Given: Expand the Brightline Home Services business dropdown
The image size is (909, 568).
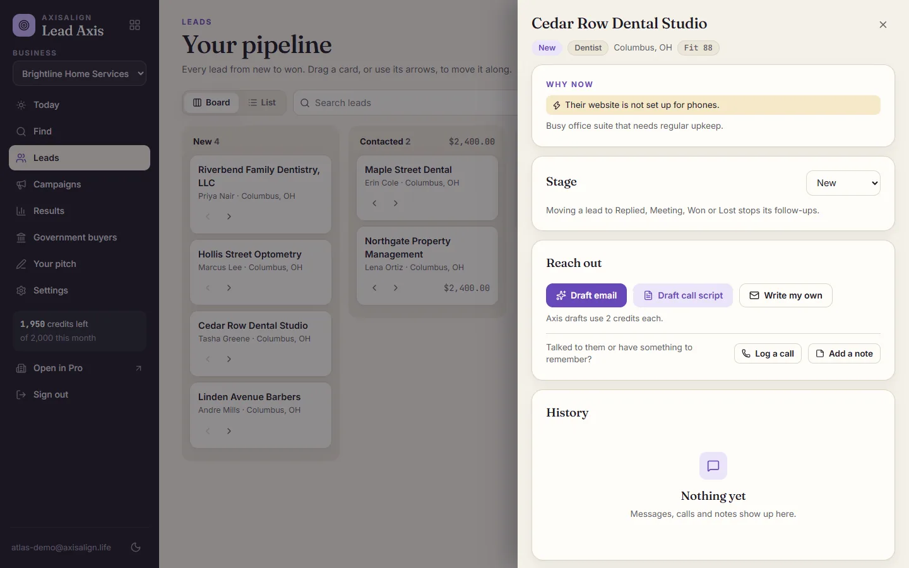Looking at the screenshot, I should pos(80,73).
